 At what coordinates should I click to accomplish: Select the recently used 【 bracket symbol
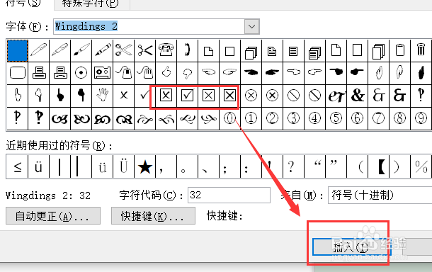pos(382,166)
